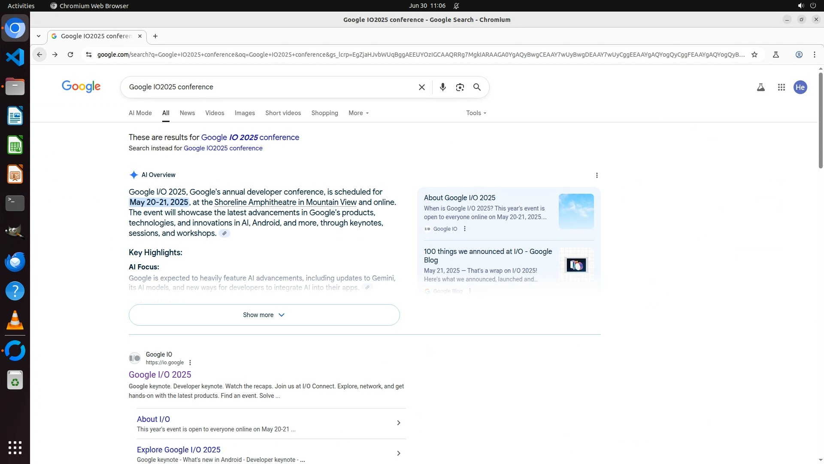
Task: Search instead for Google IO2025 conference
Action: point(223,148)
